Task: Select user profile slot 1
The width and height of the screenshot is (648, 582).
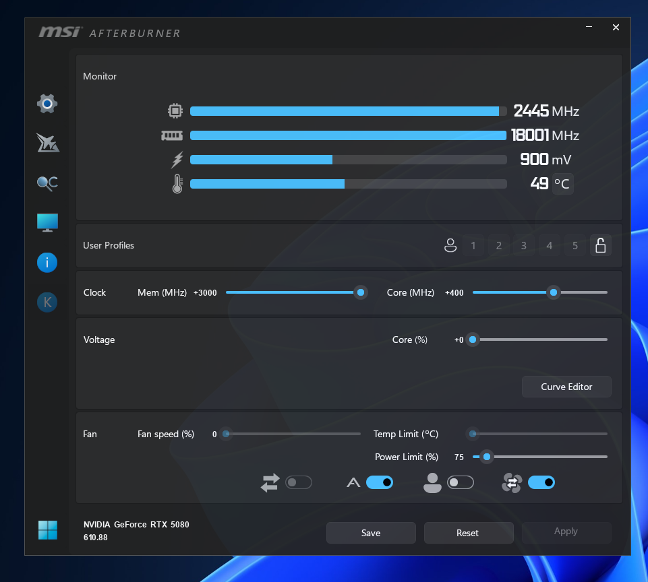Action: click(x=473, y=246)
